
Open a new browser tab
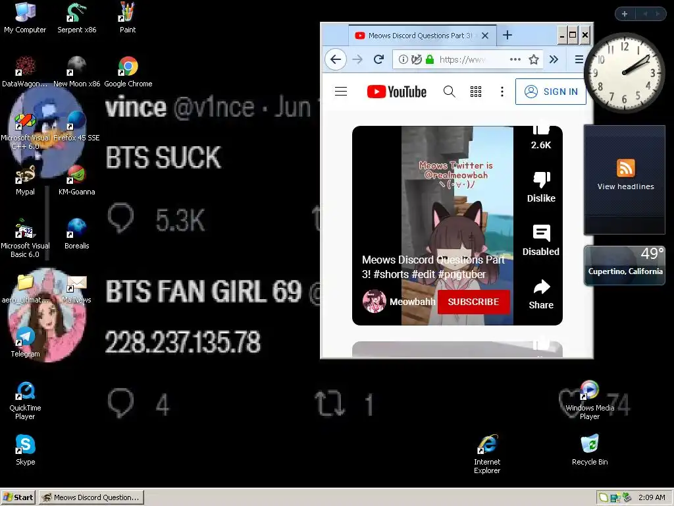point(507,36)
